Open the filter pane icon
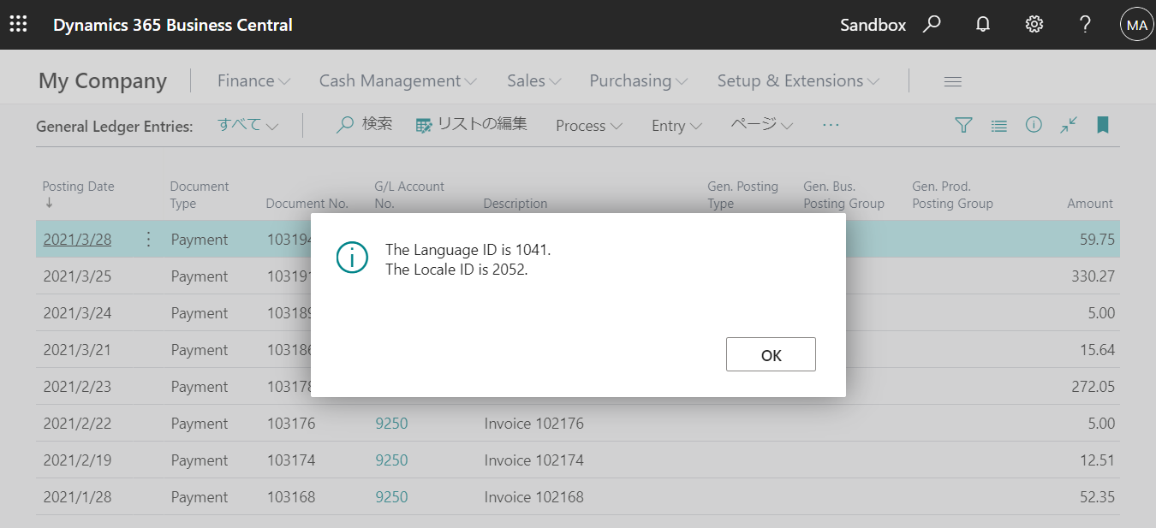This screenshot has width=1156, height=528. [x=963, y=125]
